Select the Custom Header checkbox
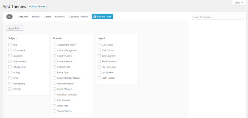 pyautogui.click(x=55, y=61)
